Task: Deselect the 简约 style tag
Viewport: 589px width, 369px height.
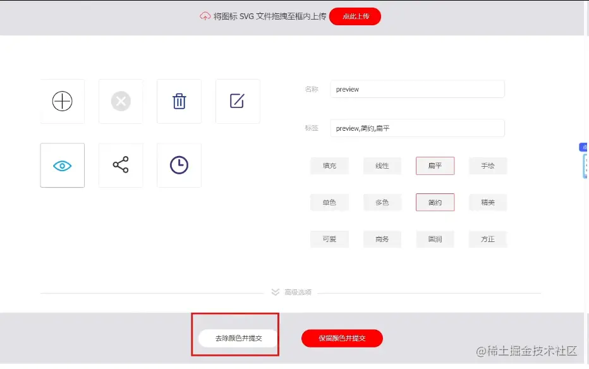Action: (x=435, y=202)
